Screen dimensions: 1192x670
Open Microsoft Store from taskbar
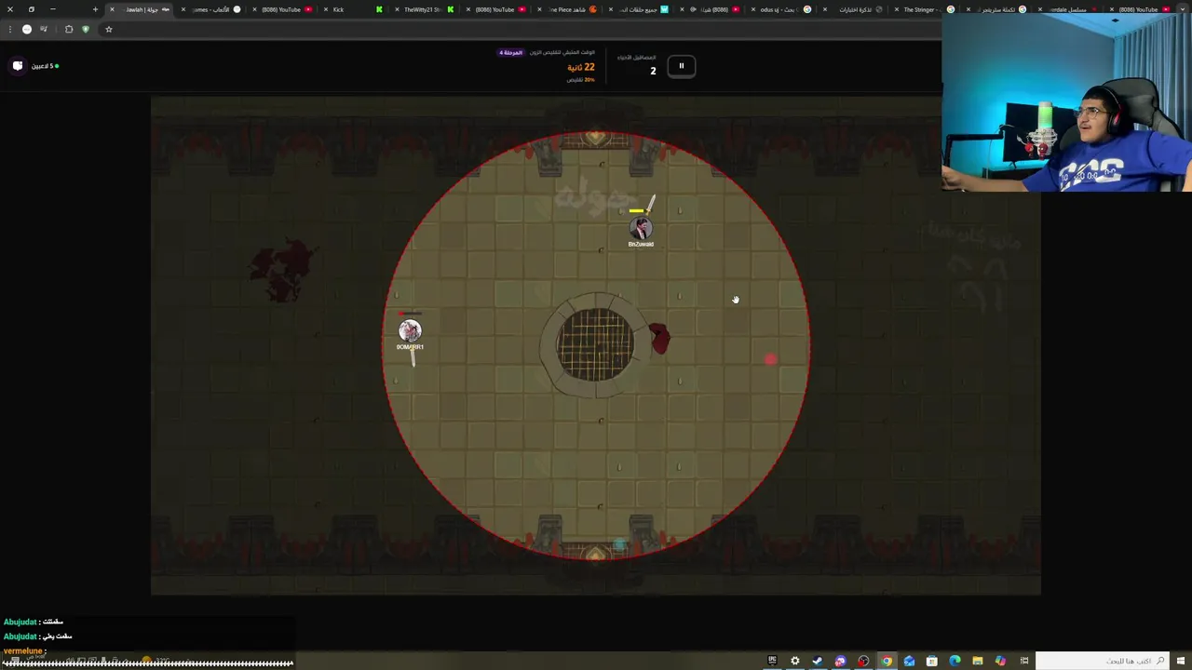point(932,661)
